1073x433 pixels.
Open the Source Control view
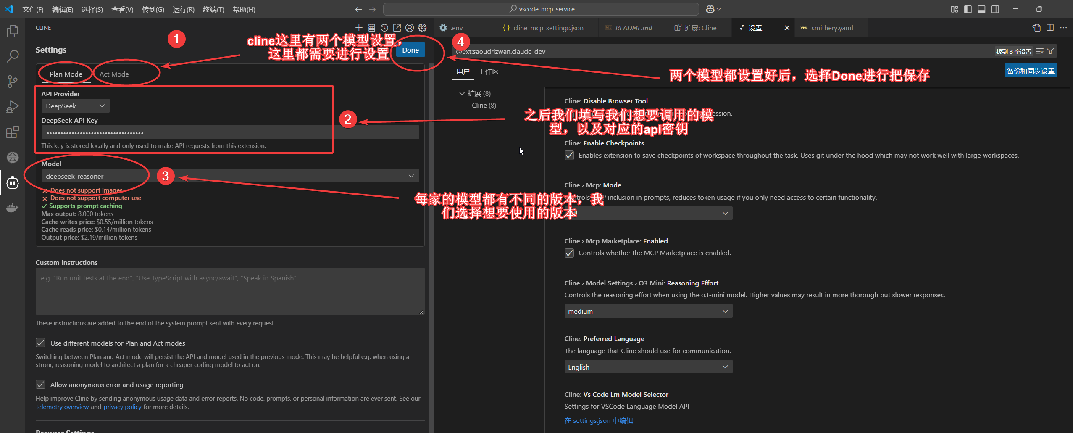(x=13, y=81)
